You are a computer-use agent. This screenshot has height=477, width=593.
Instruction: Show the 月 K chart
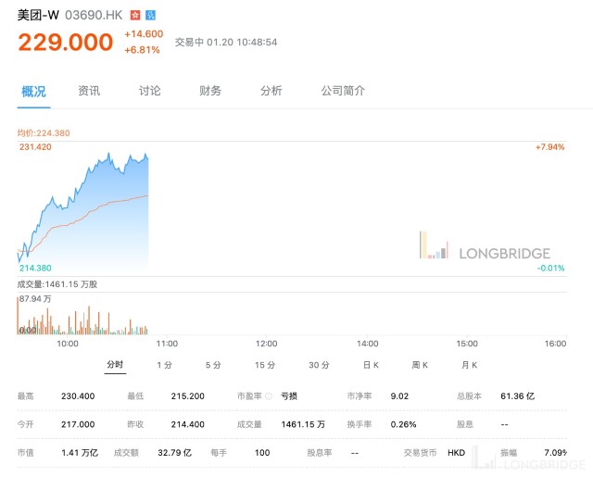470,365
